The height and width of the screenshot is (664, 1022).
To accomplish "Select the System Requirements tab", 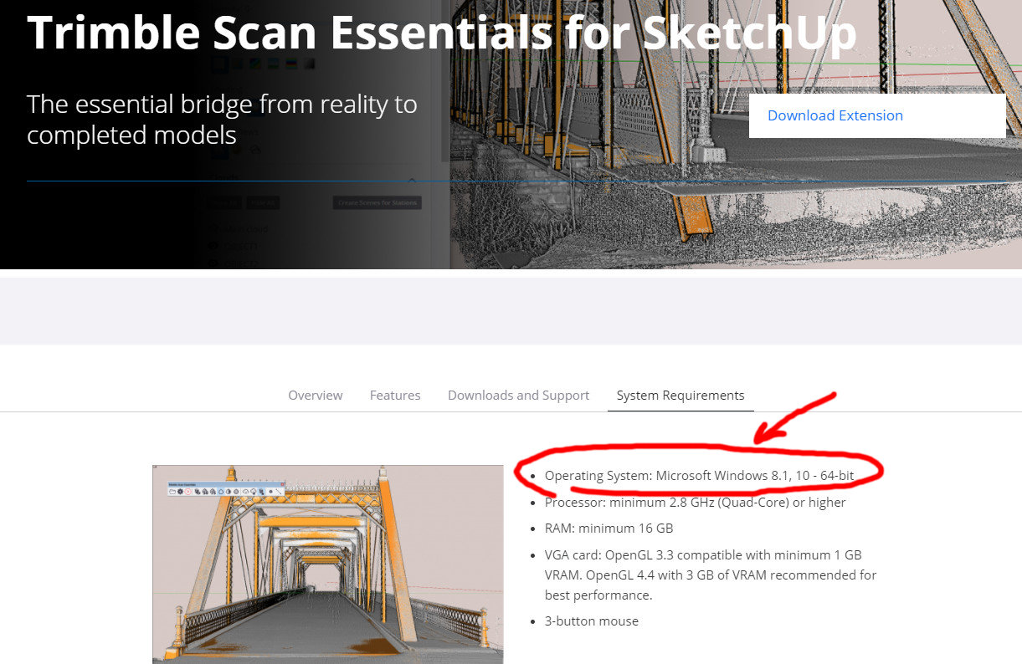I will pos(680,396).
